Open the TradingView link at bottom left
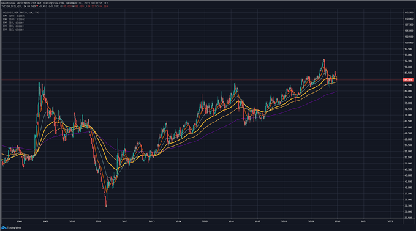 point(14,227)
